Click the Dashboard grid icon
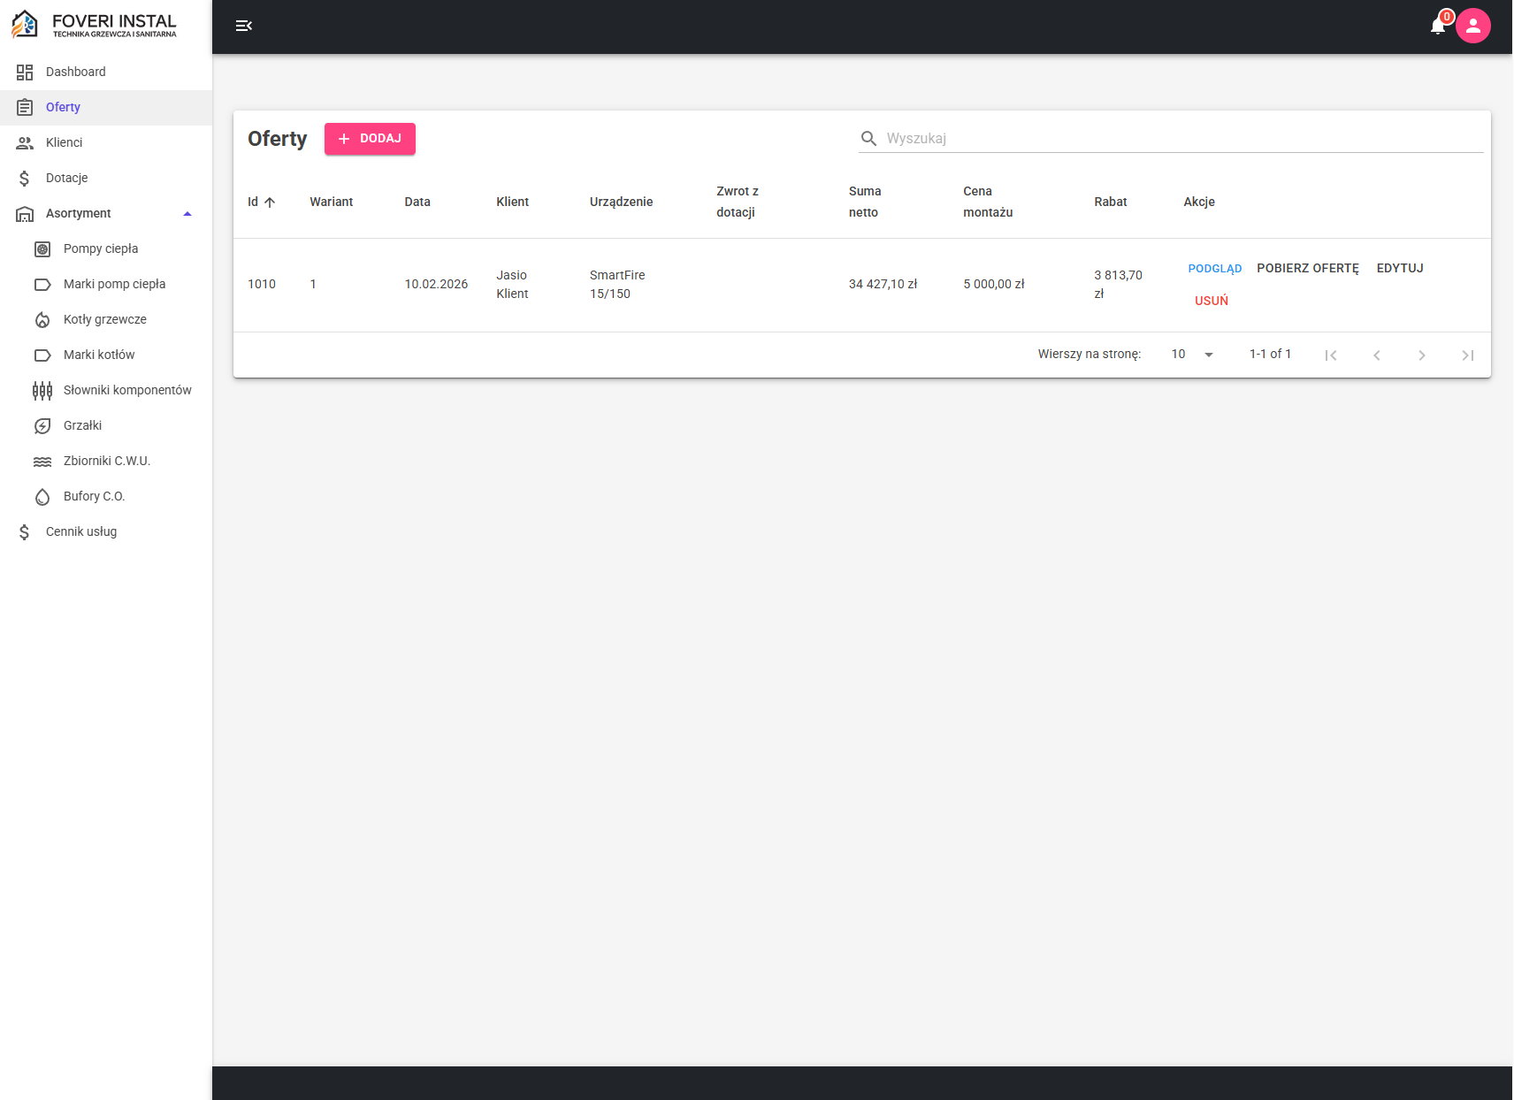 [x=25, y=72]
